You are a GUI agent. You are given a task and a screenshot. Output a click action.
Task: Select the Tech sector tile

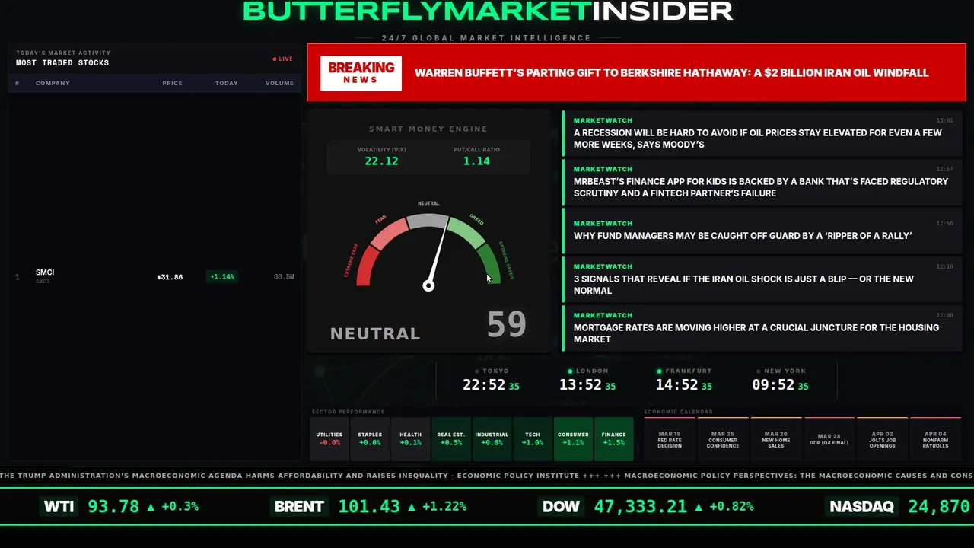click(x=533, y=438)
